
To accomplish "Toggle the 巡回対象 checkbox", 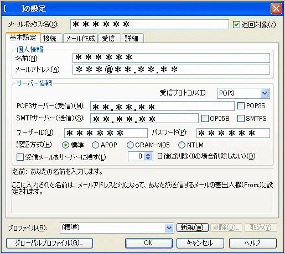I will tap(236, 24).
